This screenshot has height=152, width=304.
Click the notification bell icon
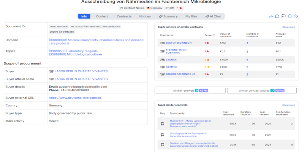click(x=290, y=16)
